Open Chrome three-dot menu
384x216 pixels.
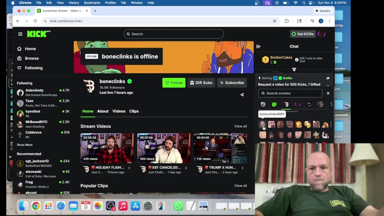pyautogui.click(x=329, y=21)
